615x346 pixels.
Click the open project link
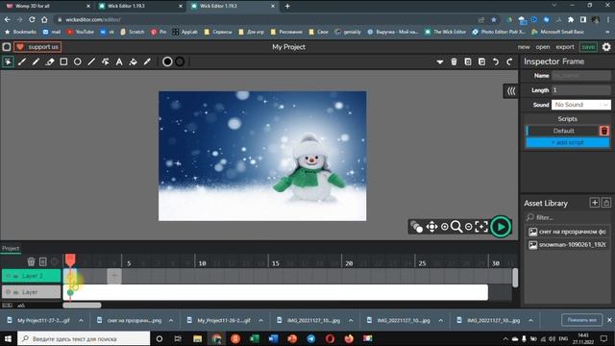543,47
